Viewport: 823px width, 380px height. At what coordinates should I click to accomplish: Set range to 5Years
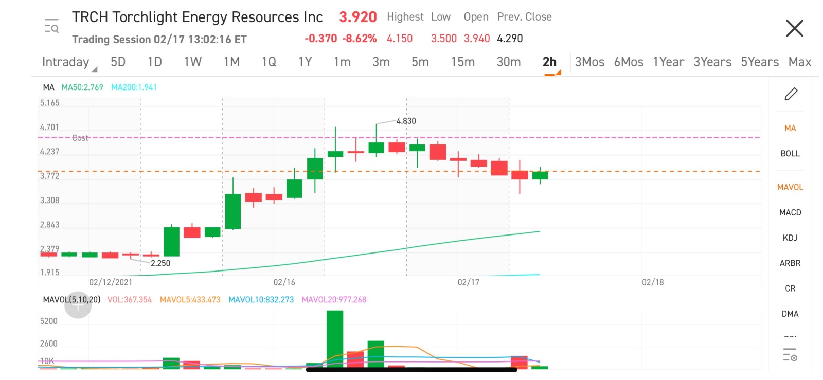pyautogui.click(x=759, y=62)
